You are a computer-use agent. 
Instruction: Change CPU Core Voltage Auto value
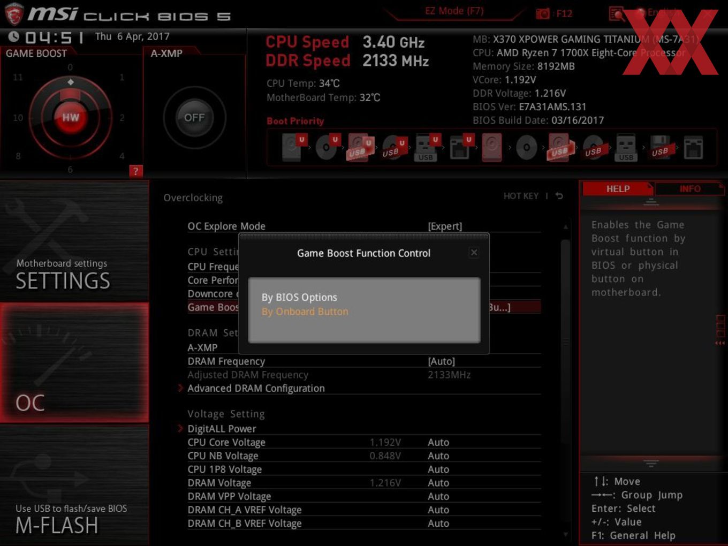[x=438, y=443]
